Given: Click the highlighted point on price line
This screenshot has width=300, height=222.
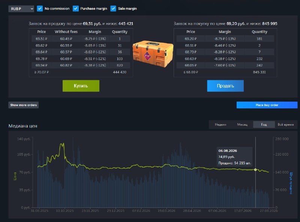Looking at the screenshot, I should click(x=255, y=170).
